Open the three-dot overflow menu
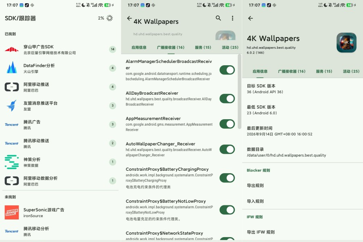 232,18
